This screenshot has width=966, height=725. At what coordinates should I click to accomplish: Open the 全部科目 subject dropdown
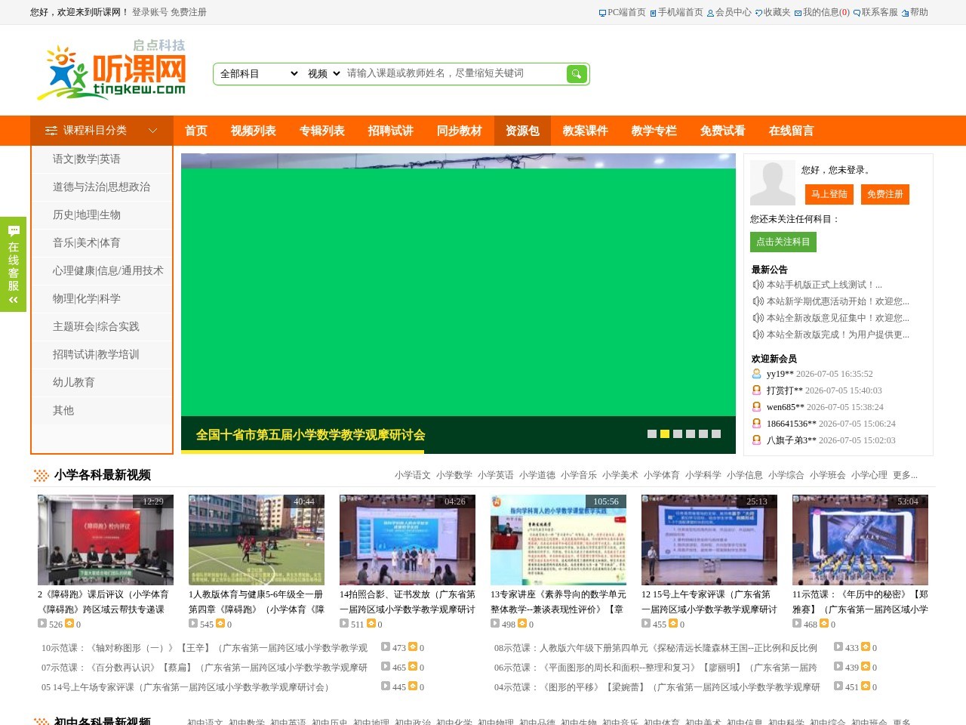click(x=258, y=73)
